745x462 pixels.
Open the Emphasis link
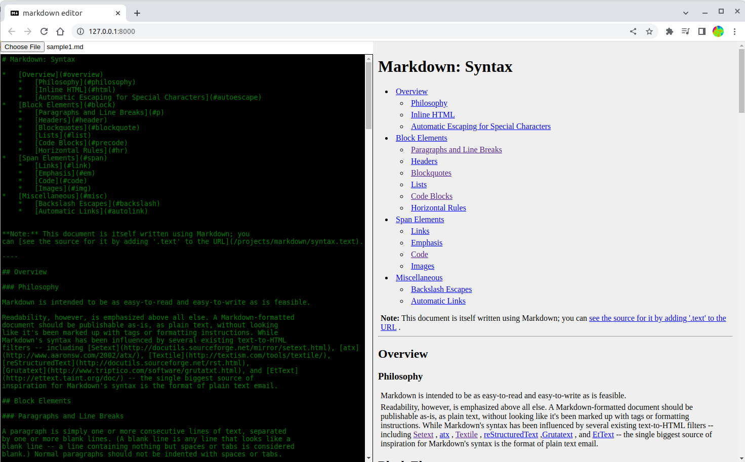[x=427, y=243]
